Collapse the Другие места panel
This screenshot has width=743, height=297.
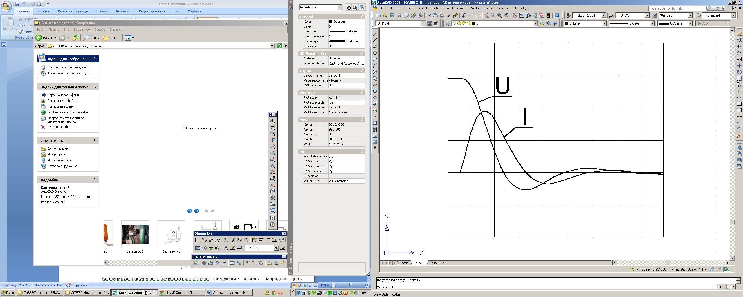[x=95, y=140]
